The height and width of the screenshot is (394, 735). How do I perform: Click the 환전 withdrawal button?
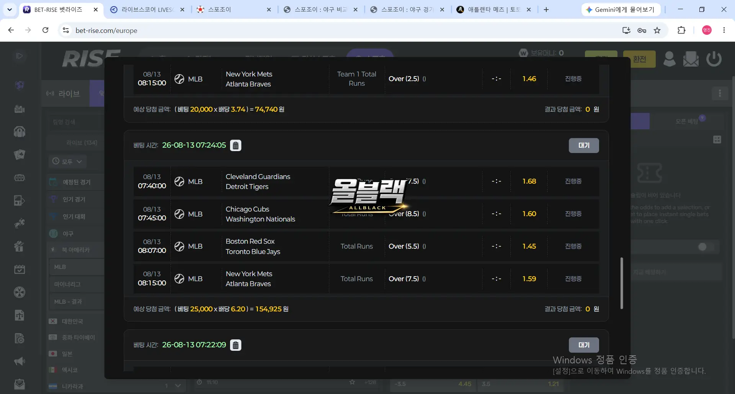(639, 59)
